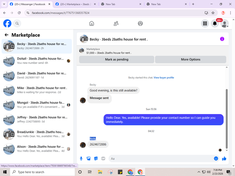
Task: Open Doitall conversation in the list
Action: point(37,61)
